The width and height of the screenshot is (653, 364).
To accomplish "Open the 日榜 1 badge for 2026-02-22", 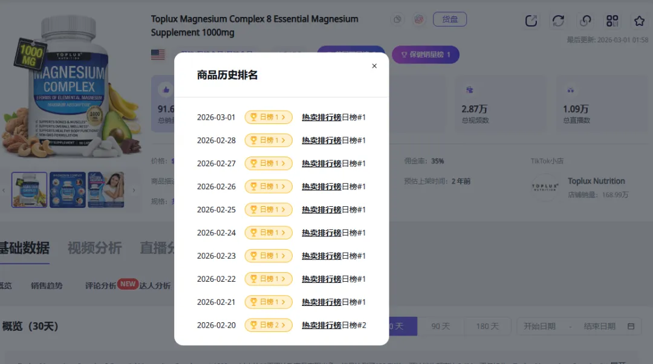I will (268, 279).
